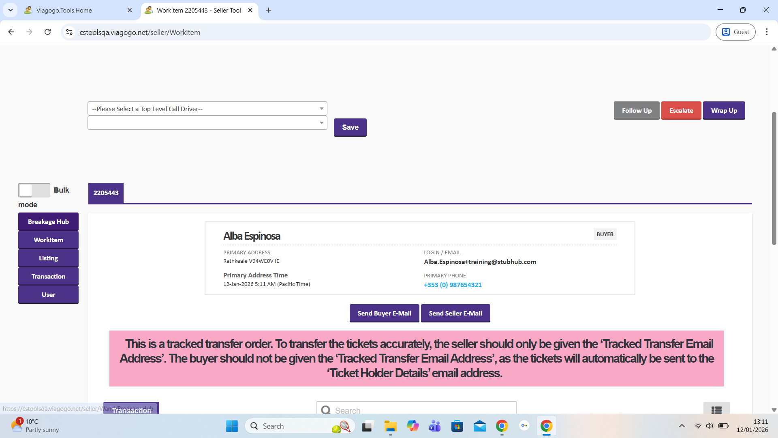Open Breakage Hub in the sidebar
Screen dimensions: 778x438
pos(48,222)
